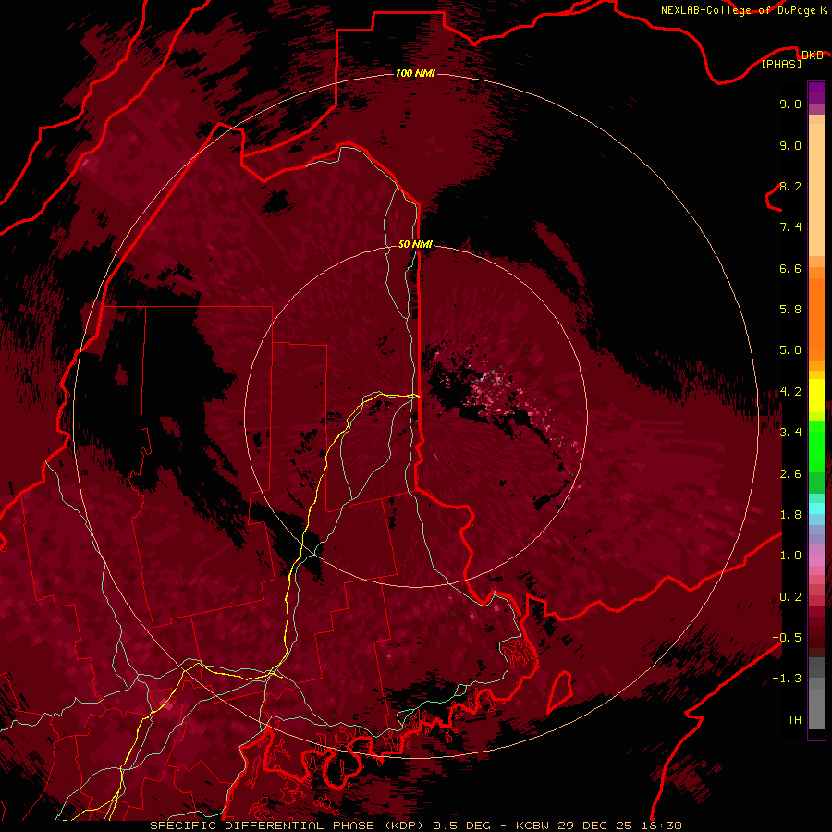Click the 18:30 timestamp
The height and width of the screenshot is (832, 832).
point(662,826)
